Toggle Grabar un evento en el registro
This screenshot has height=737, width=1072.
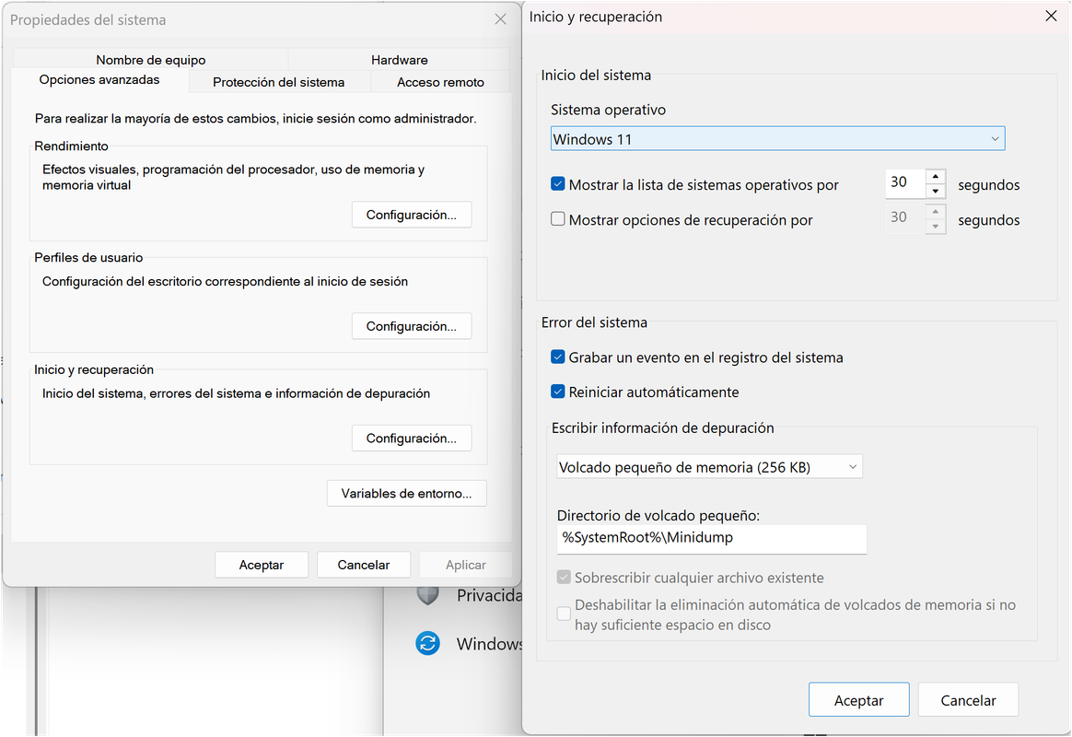tap(558, 357)
